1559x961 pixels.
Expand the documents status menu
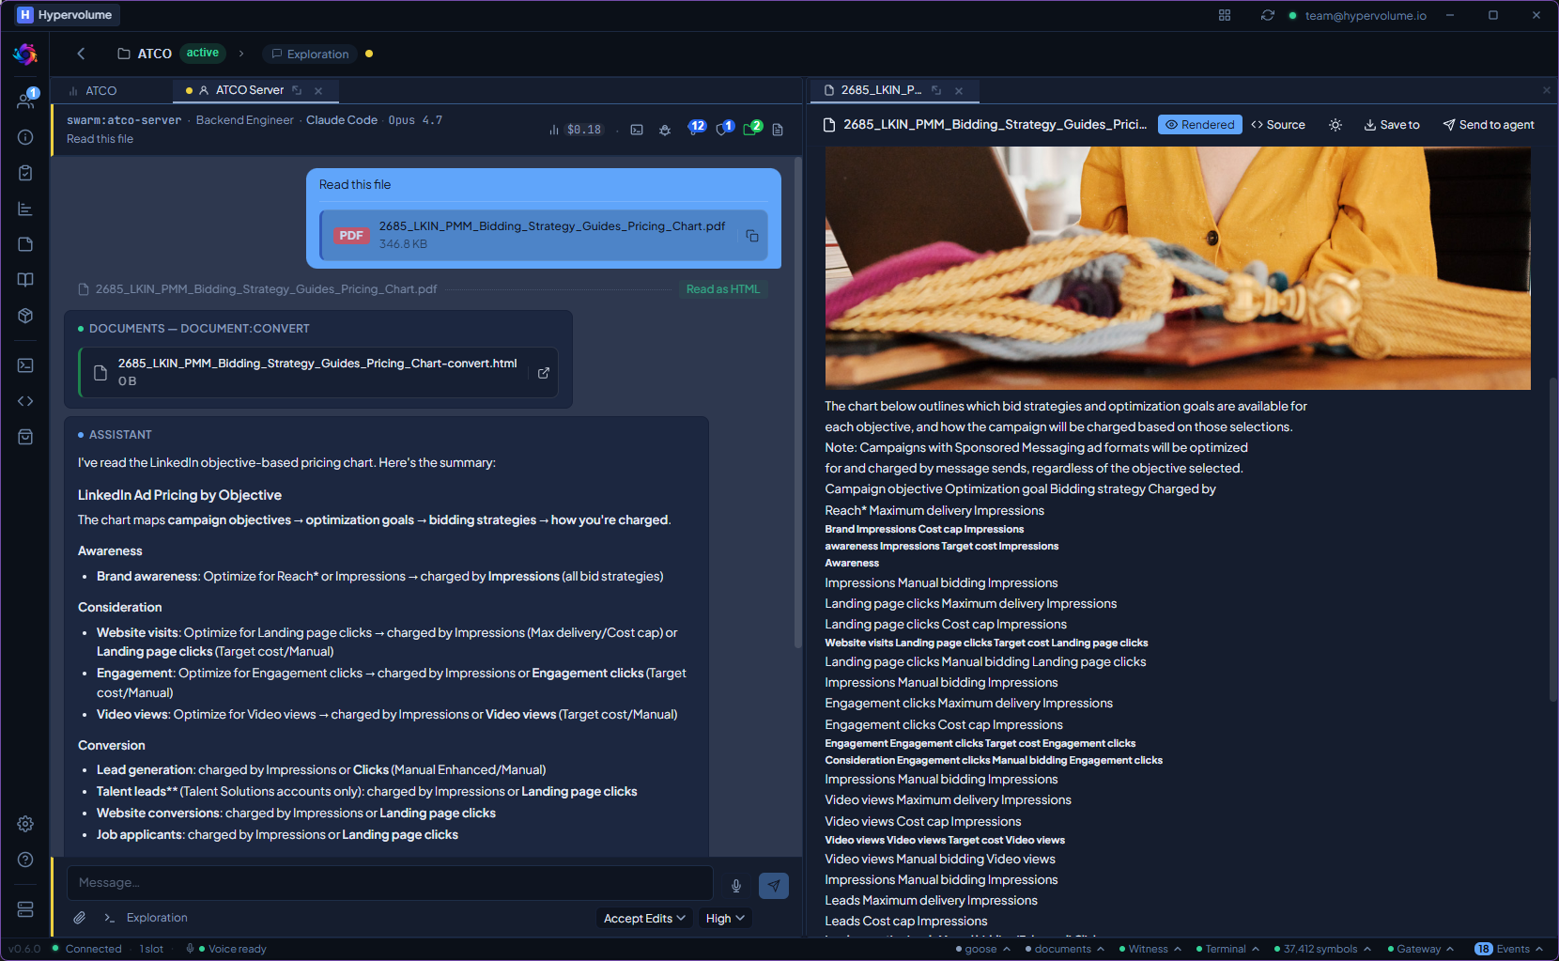[1064, 949]
